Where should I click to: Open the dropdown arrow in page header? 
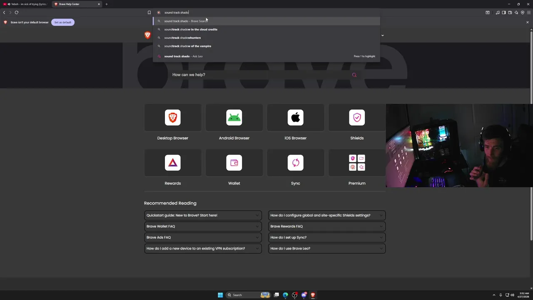(382, 35)
